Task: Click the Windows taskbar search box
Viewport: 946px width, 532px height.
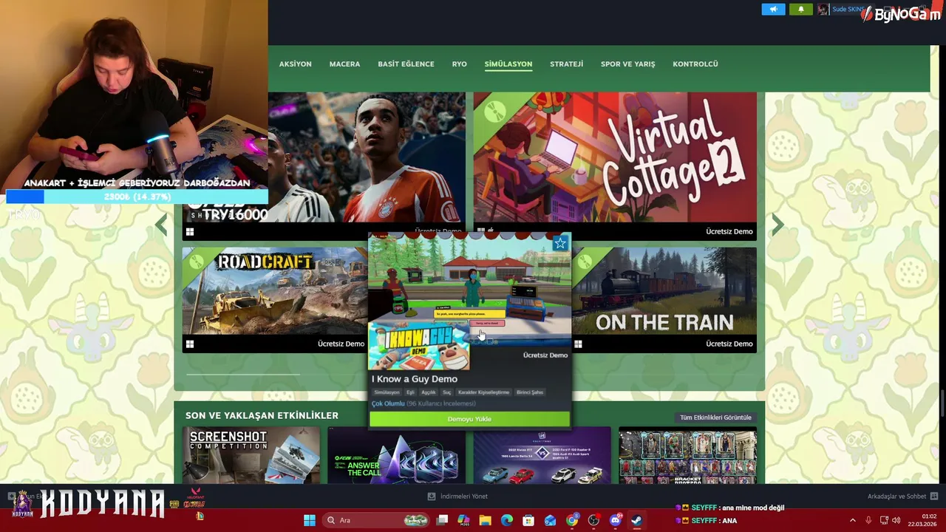Action: pyautogui.click(x=377, y=520)
